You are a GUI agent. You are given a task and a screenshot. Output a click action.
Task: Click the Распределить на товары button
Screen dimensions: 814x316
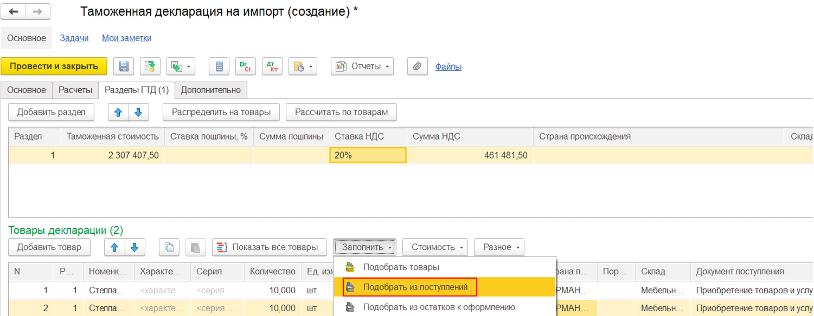(x=221, y=113)
